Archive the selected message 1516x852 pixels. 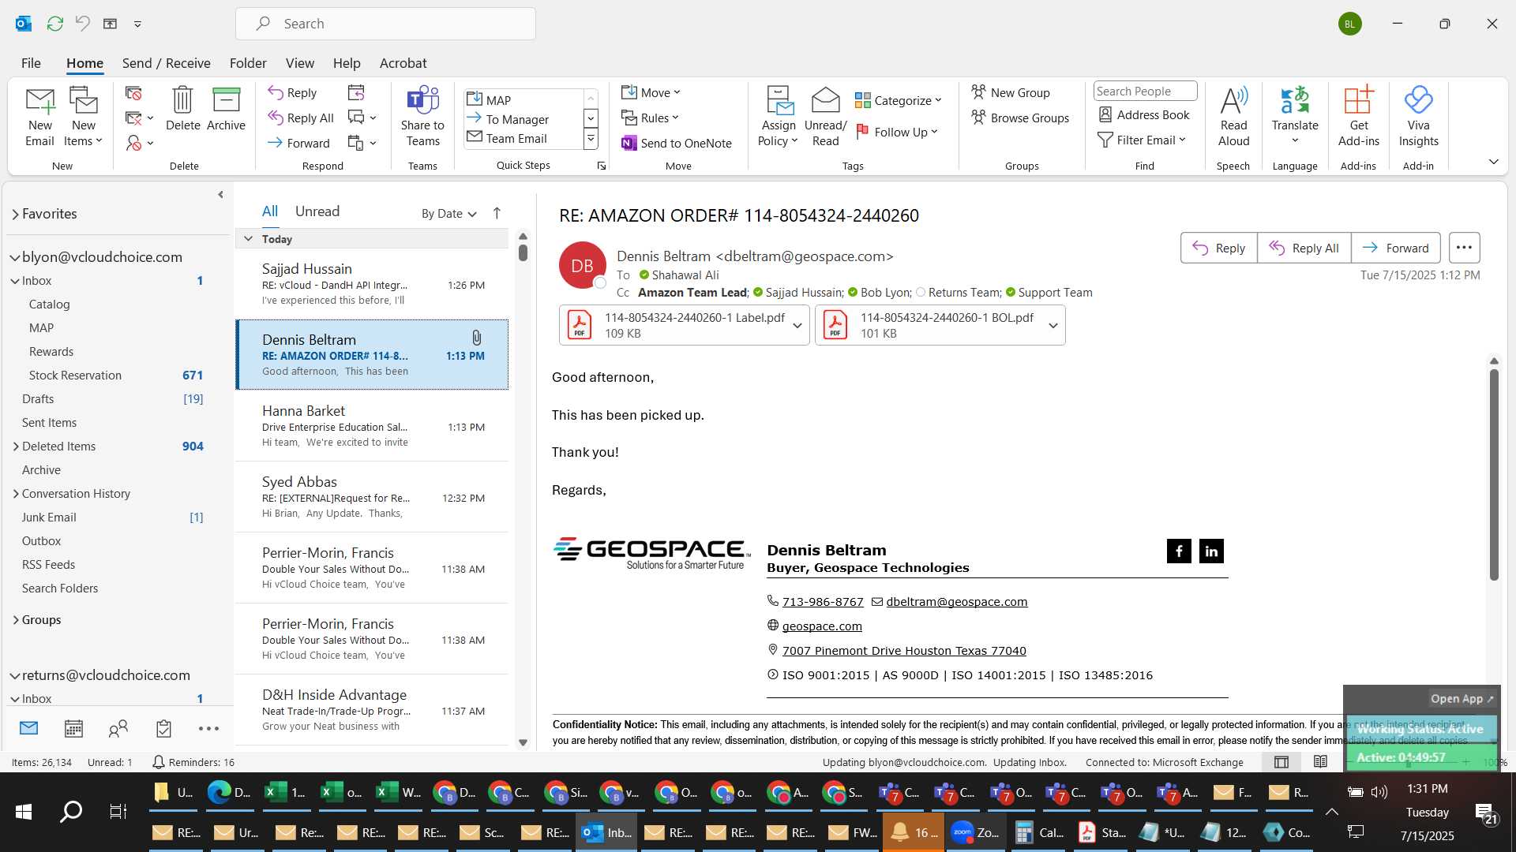pyautogui.click(x=226, y=109)
